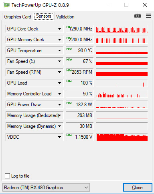This screenshot has height=194, width=154.
Task: Open the hamburger menu icon
Action: [x=148, y=16]
